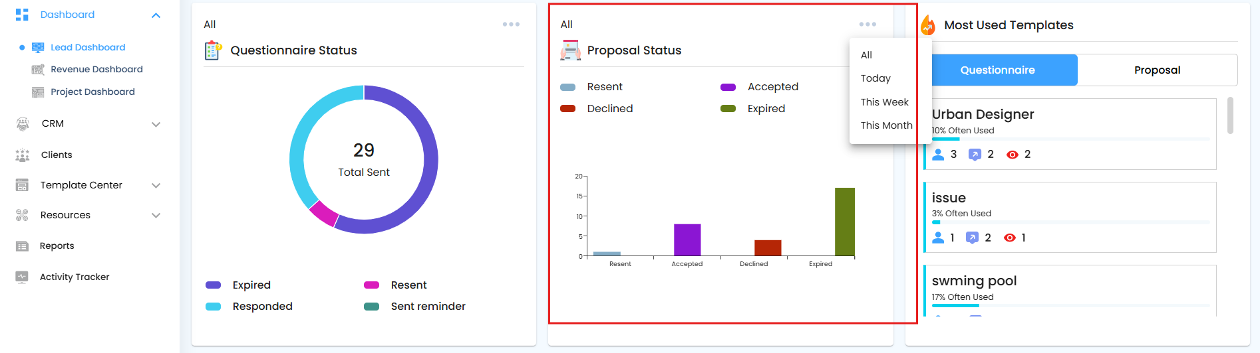Expand the CRM section chevron
The width and height of the screenshot is (1260, 353).
[x=156, y=124]
